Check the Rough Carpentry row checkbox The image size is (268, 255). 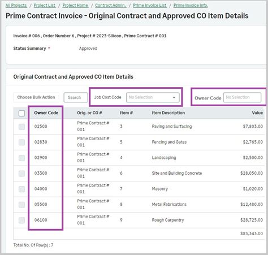21,221
